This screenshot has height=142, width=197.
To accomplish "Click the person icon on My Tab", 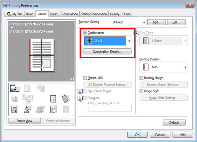I will [9, 14].
